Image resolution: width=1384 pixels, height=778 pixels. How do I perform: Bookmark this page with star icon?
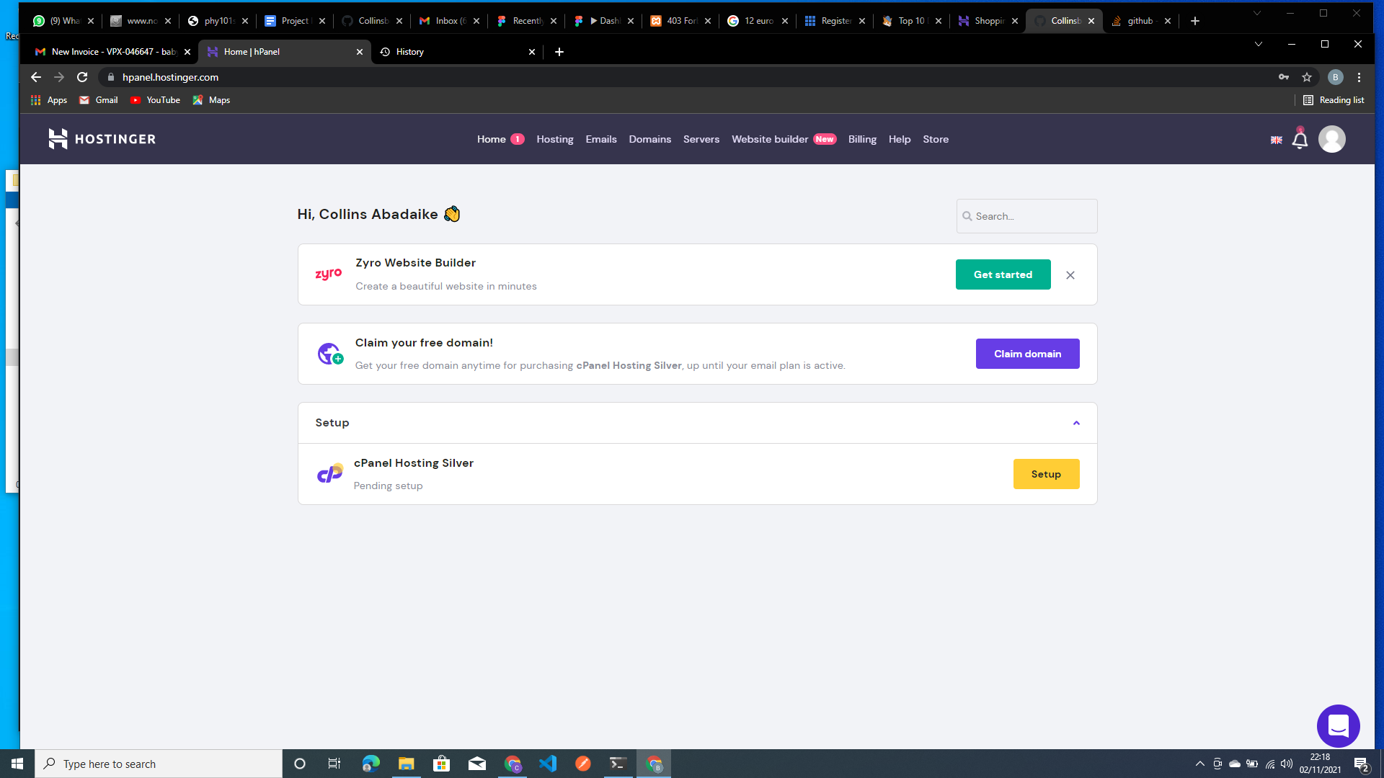1306,77
